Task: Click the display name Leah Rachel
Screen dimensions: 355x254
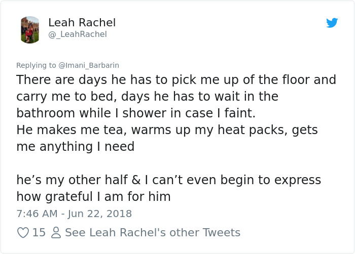Action: (82, 23)
